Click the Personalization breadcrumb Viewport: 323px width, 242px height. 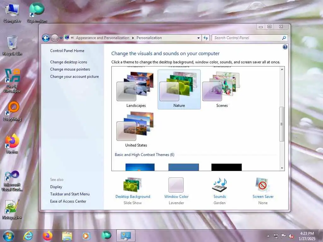[149, 38]
